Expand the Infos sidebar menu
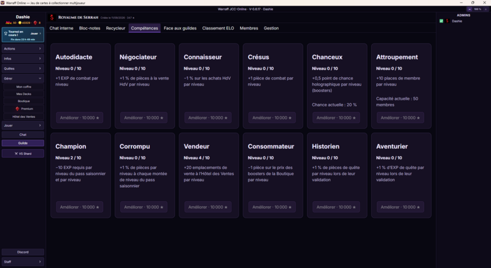The width and height of the screenshot is (491, 268). [x=23, y=58]
